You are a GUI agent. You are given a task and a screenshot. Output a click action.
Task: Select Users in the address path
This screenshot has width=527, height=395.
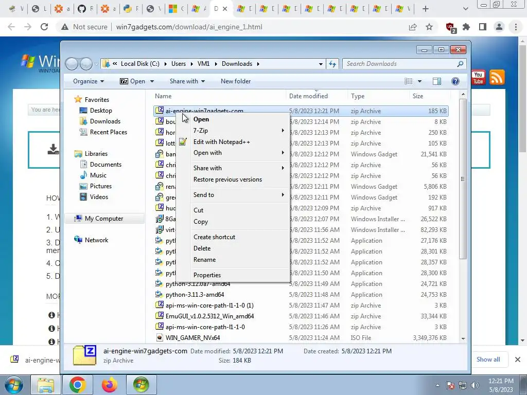(179, 64)
